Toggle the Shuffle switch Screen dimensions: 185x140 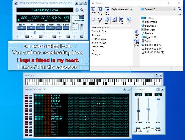pos(82,18)
